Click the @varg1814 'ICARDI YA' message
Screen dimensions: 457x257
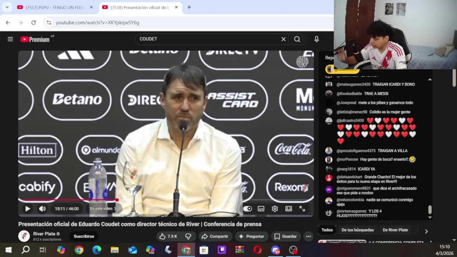(x=366, y=169)
